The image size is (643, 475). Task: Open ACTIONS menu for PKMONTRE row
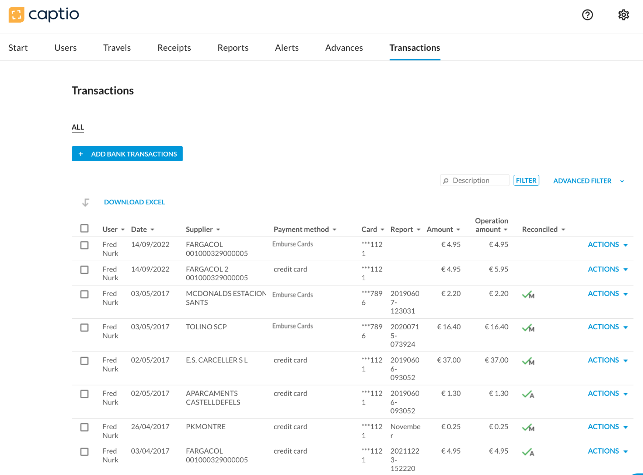(608, 427)
